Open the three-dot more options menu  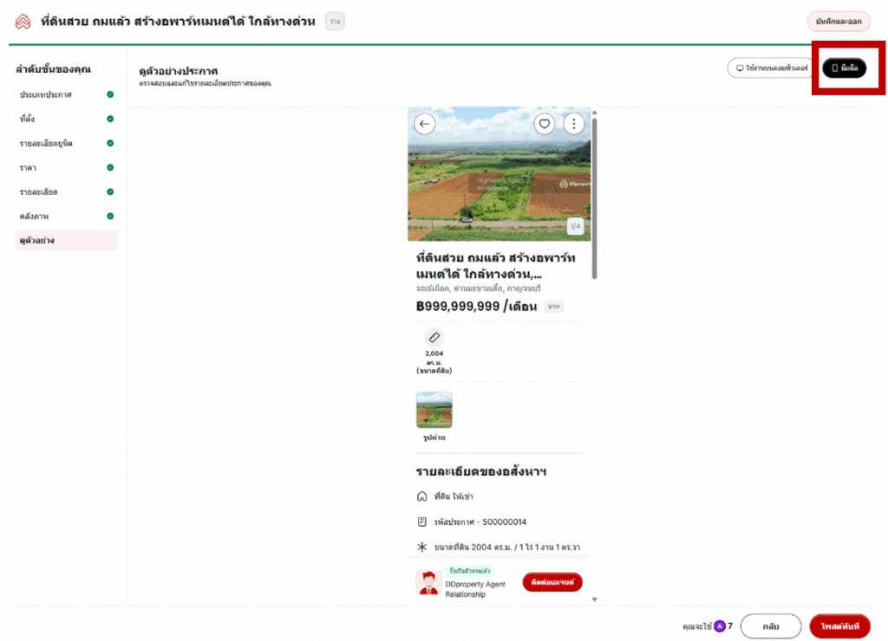point(573,124)
